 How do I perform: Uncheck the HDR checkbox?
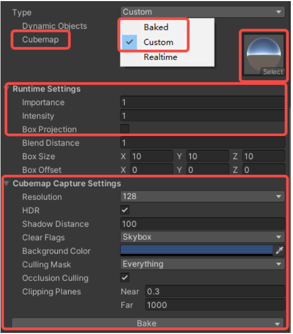[125, 210]
